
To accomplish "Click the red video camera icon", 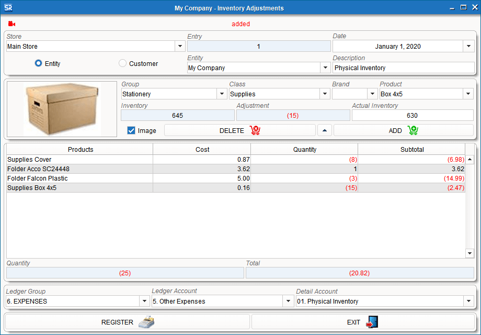I will tap(12, 24).
